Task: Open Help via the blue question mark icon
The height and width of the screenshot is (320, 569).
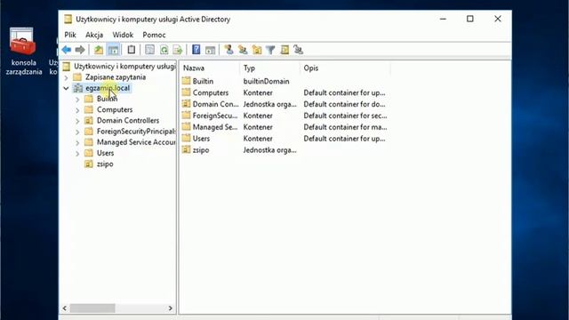Action: 196,50
